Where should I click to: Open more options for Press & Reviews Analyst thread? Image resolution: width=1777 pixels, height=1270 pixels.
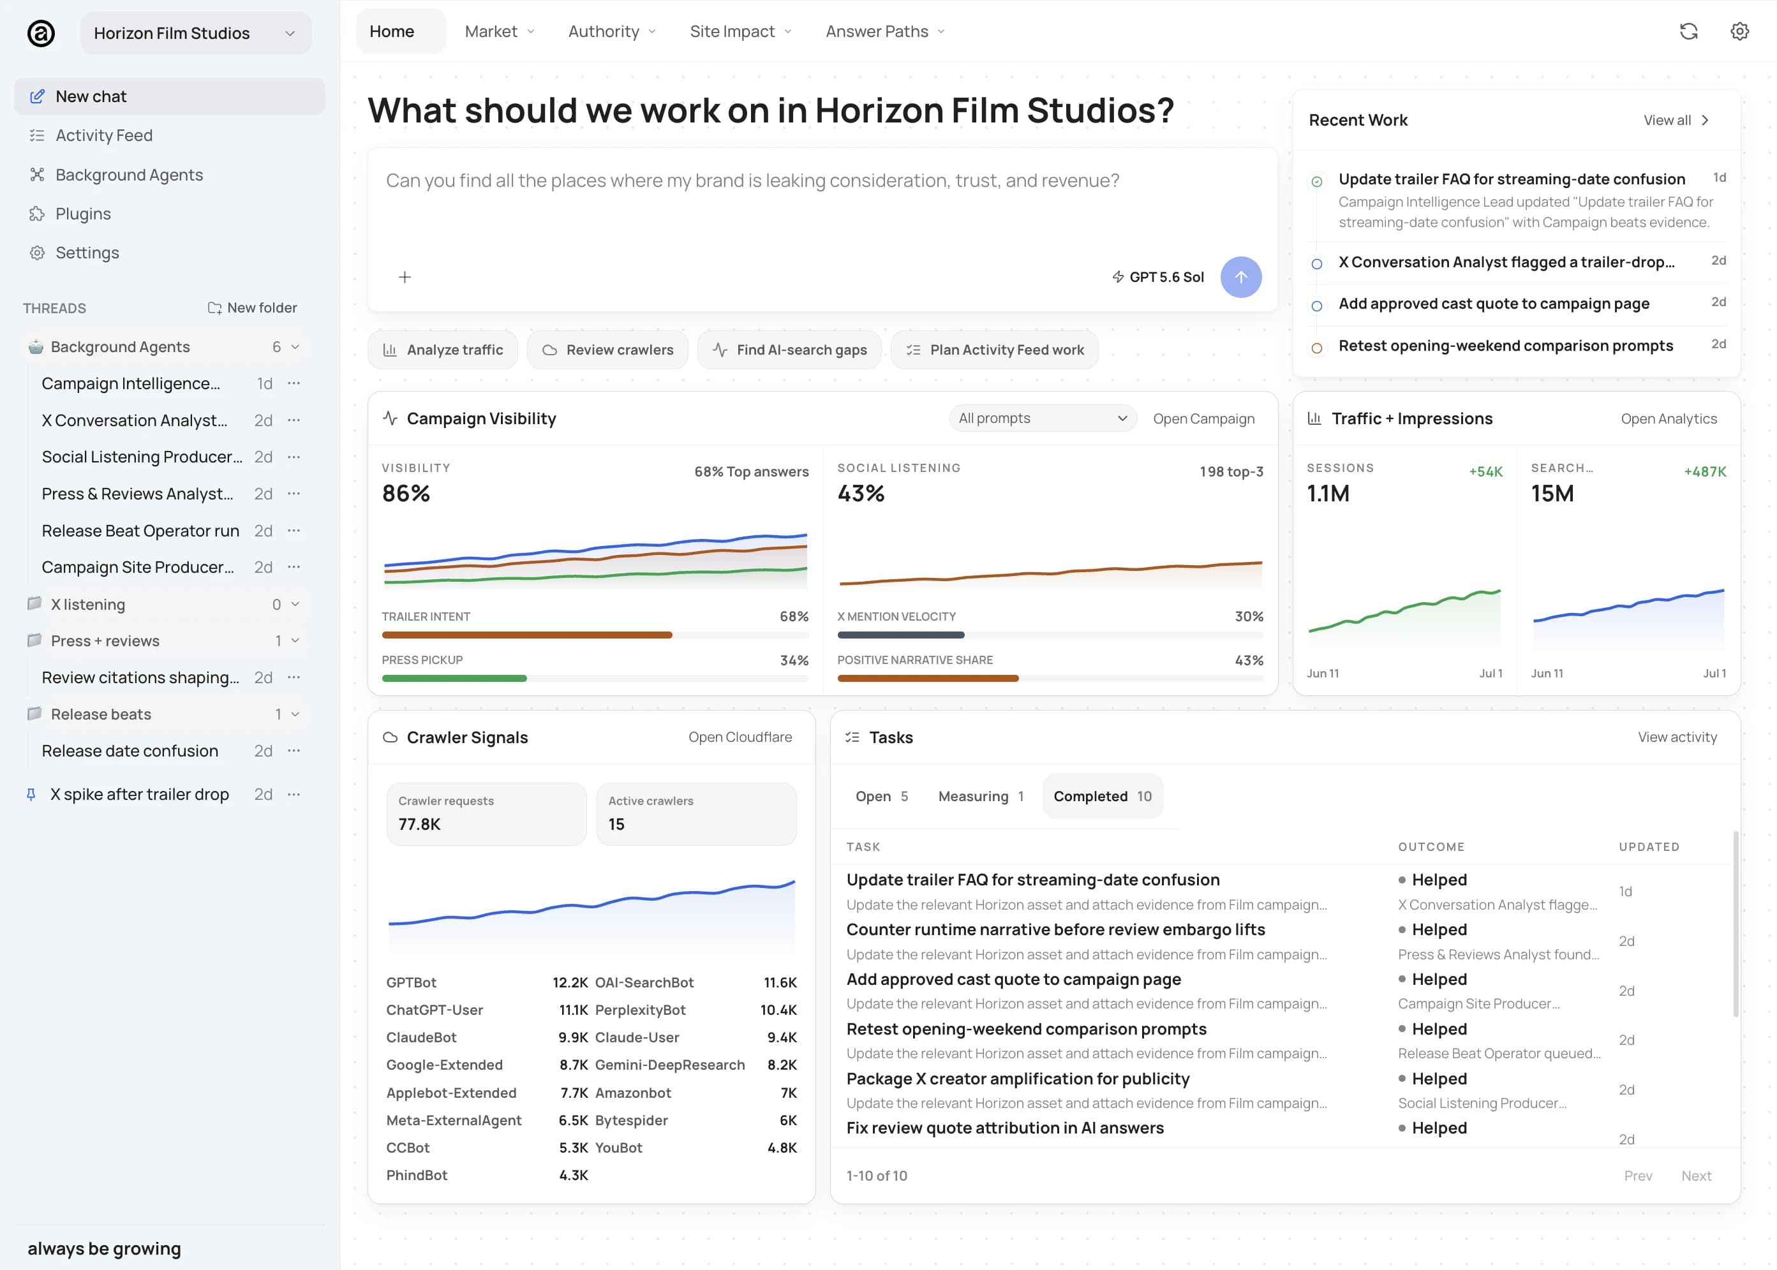(x=294, y=494)
